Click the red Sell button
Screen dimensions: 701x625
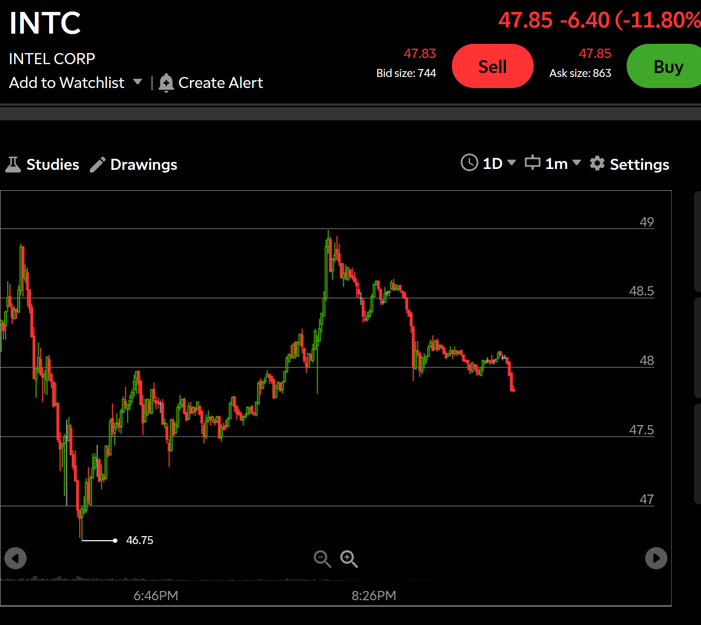point(493,66)
